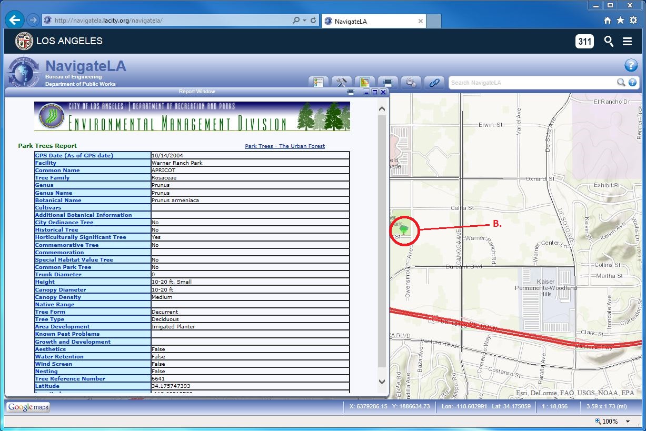The height and width of the screenshot is (431, 646).
Task: Click the browser back button
Action: pyautogui.click(x=15, y=21)
